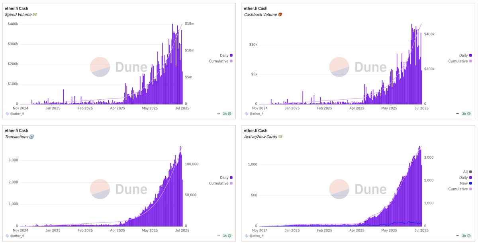Click ether.fi Cash heading above Transactions
478x244 pixels.
pyautogui.click(x=16, y=130)
